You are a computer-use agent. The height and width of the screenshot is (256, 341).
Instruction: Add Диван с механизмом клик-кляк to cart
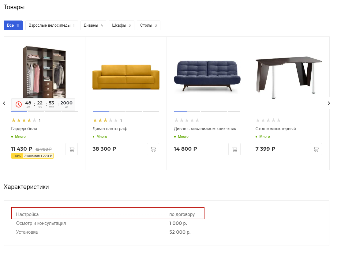click(234, 149)
